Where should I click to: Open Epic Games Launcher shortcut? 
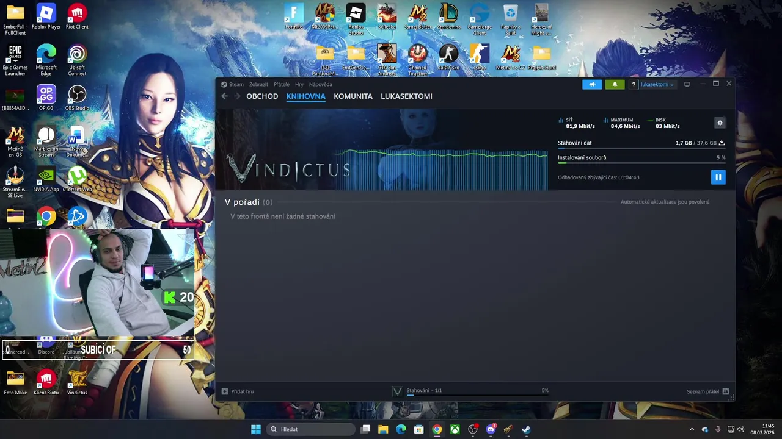[15, 60]
